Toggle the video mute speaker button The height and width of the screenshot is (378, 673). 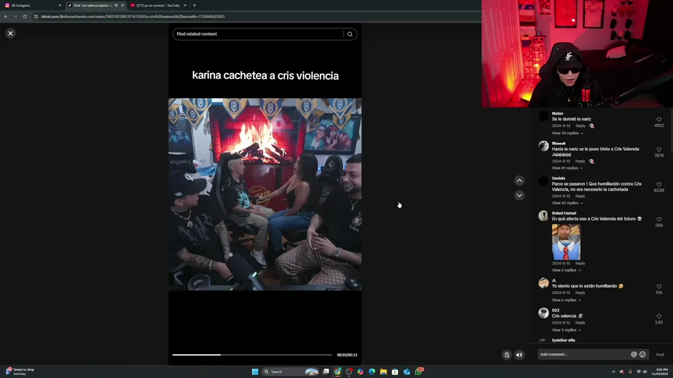click(519, 355)
